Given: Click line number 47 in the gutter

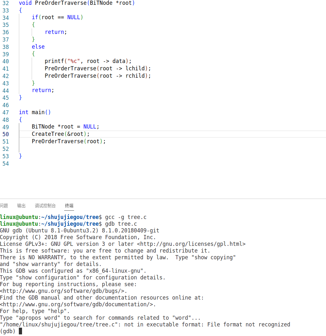Looking at the screenshot, I should pos(5,113).
